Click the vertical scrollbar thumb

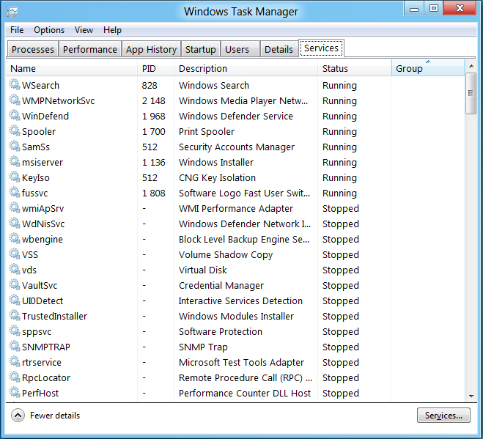[471, 93]
